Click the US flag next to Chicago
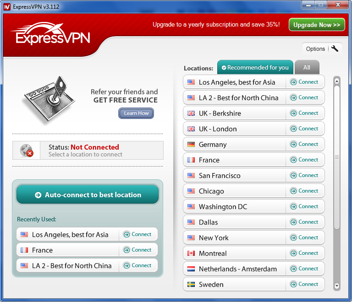Image resolution: width=352 pixels, height=302 pixels. [191, 191]
